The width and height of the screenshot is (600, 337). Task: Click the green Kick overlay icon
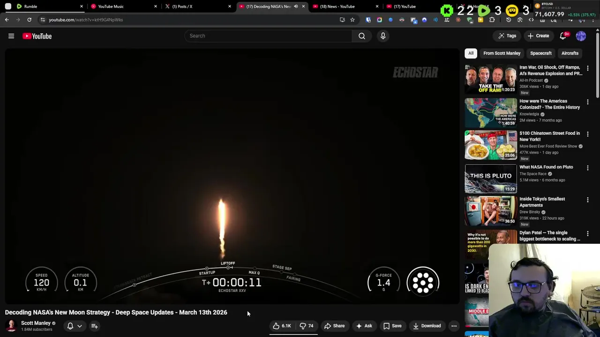pos(447,10)
